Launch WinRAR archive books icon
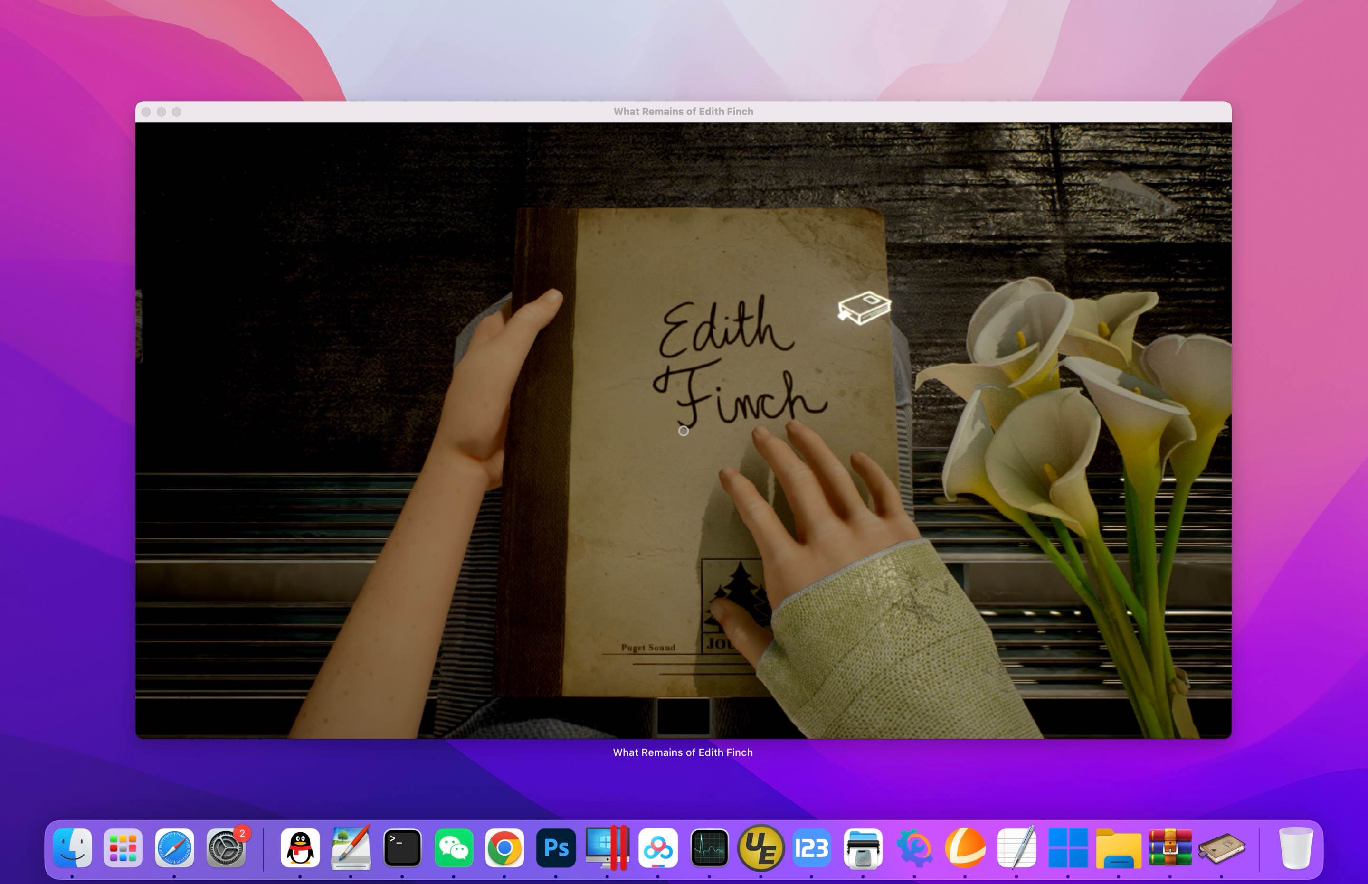 (x=1170, y=848)
